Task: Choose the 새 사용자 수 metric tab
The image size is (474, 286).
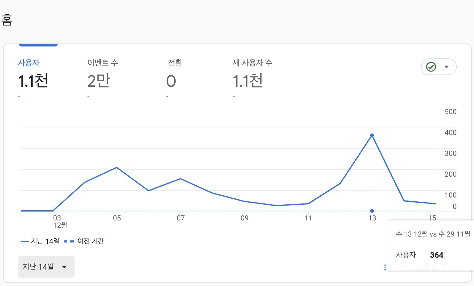Action: tap(252, 63)
